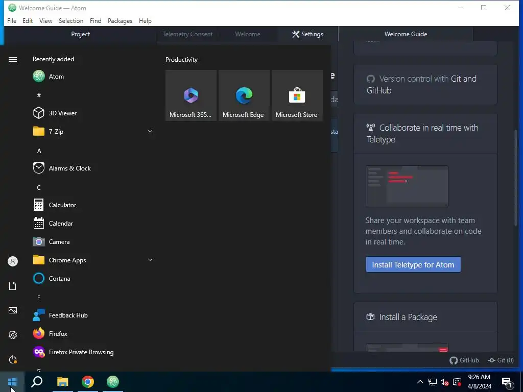Click the taskbar clock and date
This screenshot has width=523, height=392.
[479, 382]
